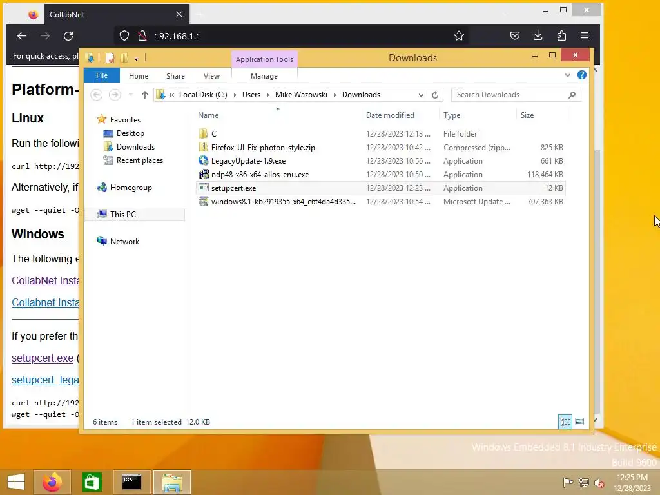The height and width of the screenshot is (495, 660).
Task: Click the New Folder quick access icon
Action: tap(124, 58)
